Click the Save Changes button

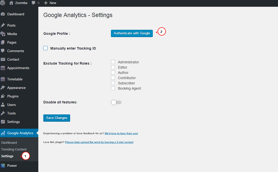[x=57, y=118]
